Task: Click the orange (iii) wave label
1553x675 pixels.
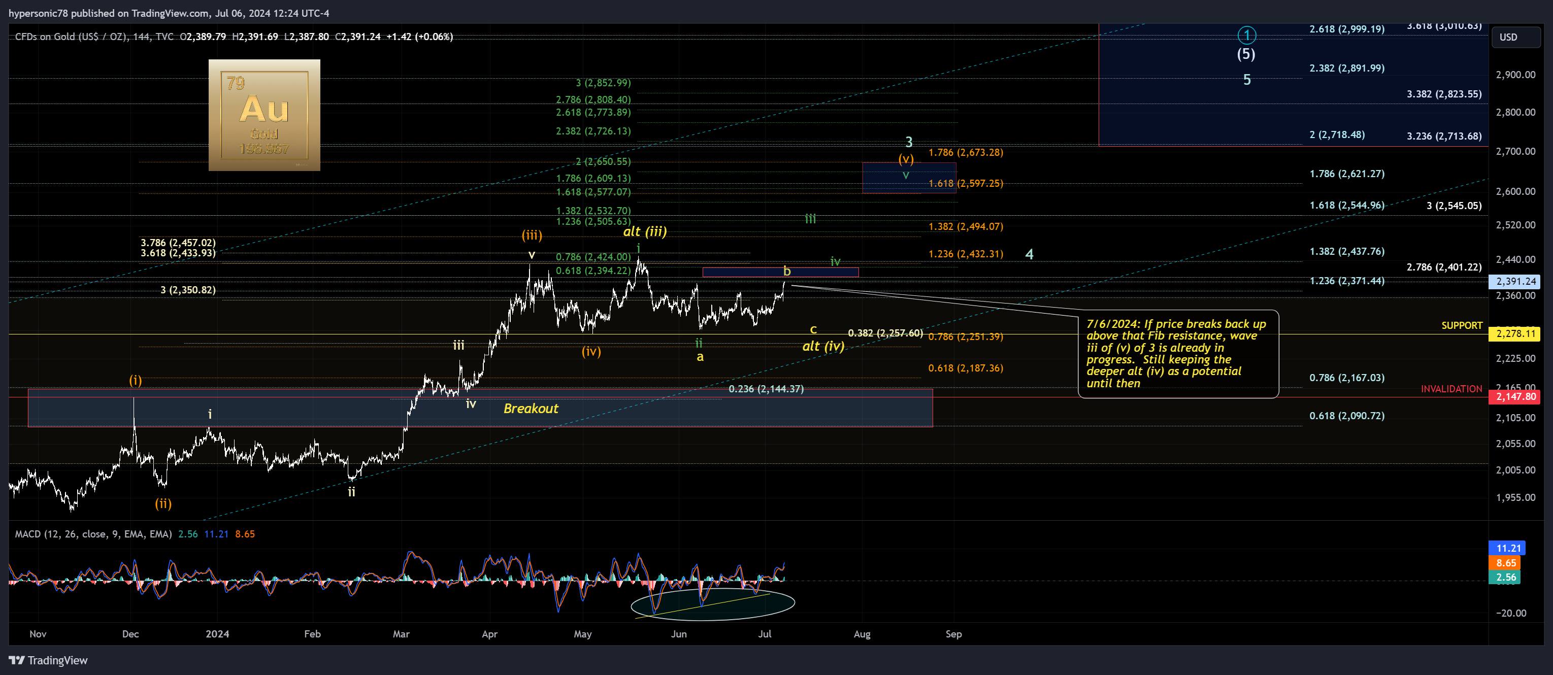Action: tap(532, 235)
